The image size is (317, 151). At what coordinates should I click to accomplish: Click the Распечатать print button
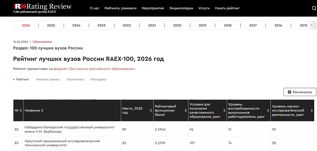[x=300, y=92]
